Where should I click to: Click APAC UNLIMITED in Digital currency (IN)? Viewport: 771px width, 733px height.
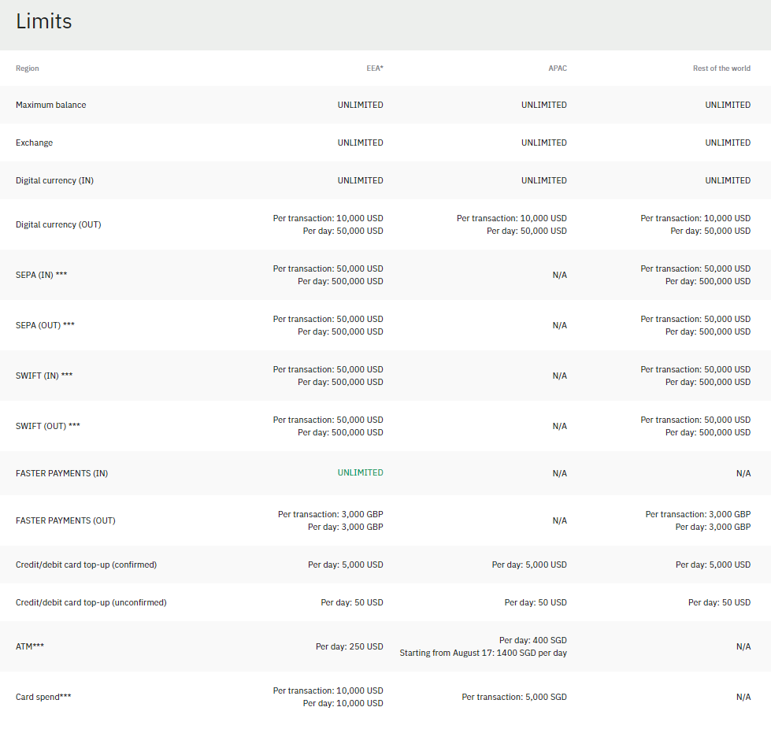click(x=544, y=180)
